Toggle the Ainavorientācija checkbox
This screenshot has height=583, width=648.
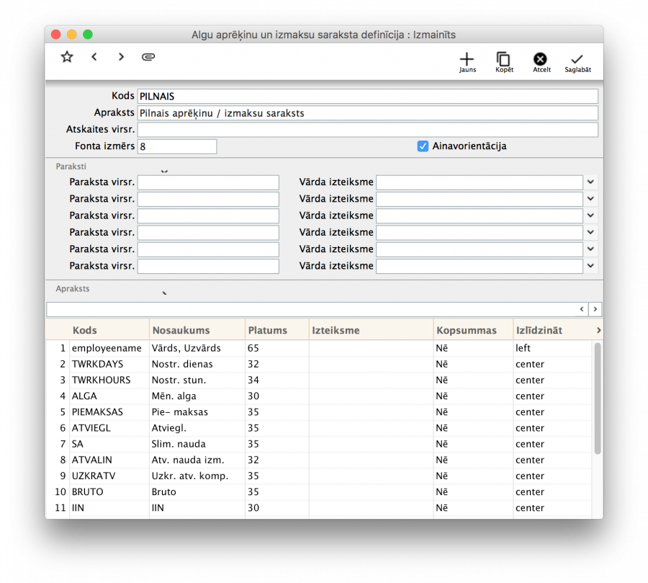[x=423, y=146]
